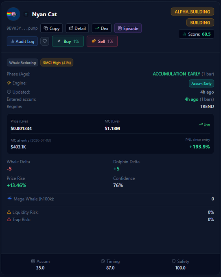The width and height of the screenshot is (221, 277).
Task: Click the SMCI High (41%) tag
Action: click(57, 63)
